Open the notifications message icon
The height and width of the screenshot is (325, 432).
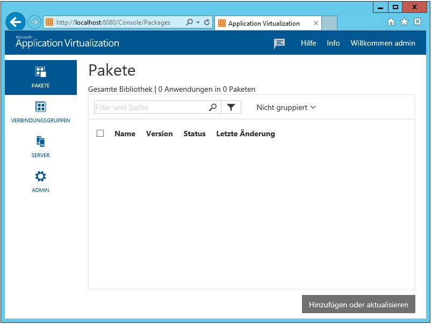(279, 43)
